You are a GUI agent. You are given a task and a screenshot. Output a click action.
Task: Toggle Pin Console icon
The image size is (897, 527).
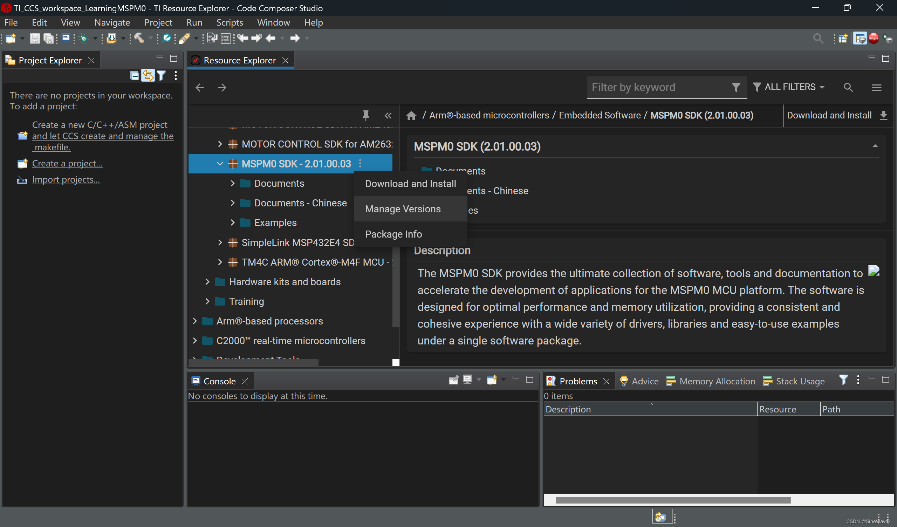coord(453,380)
